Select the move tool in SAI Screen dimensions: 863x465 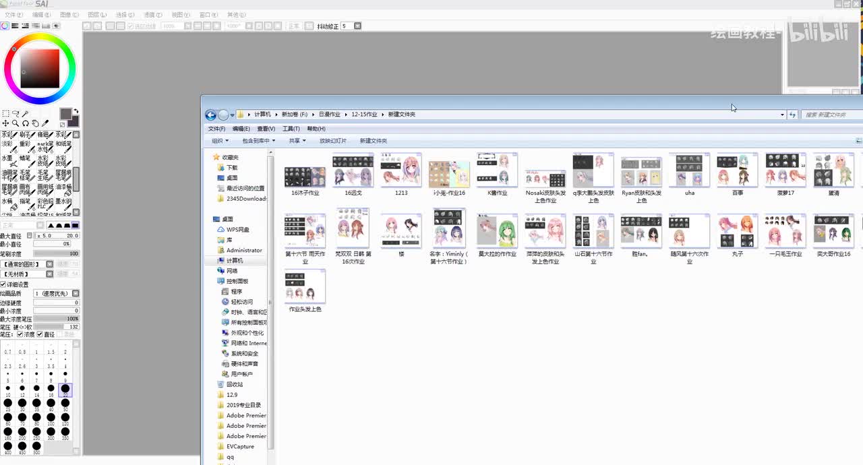[x=5, y=123]
